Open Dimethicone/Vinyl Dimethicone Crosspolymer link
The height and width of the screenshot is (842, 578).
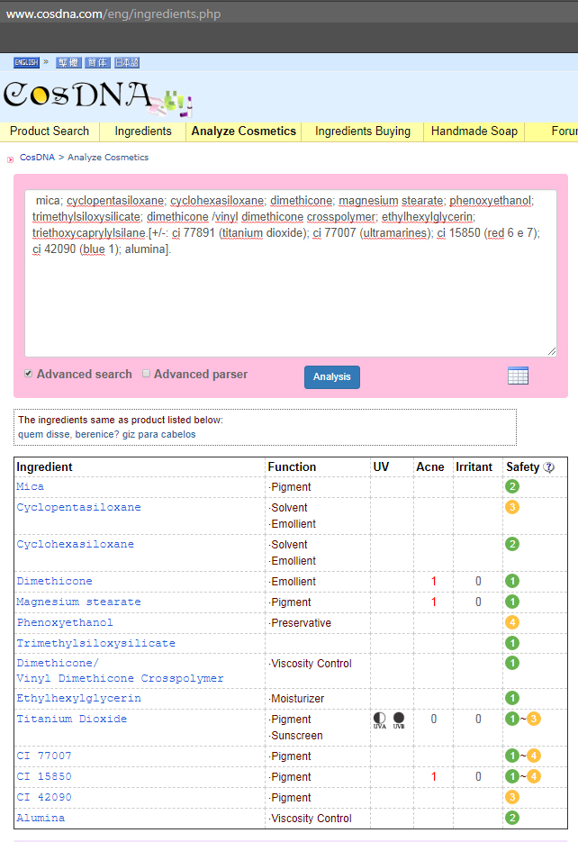click(121, 671)
